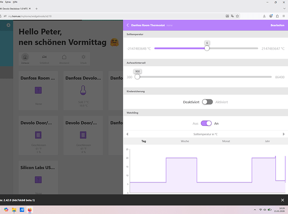Image resolution: width=288 pixels, height=214 pixels.
Task: Click the Danfoss Devolo thermometer icon
Action: [x=83, y=90]
